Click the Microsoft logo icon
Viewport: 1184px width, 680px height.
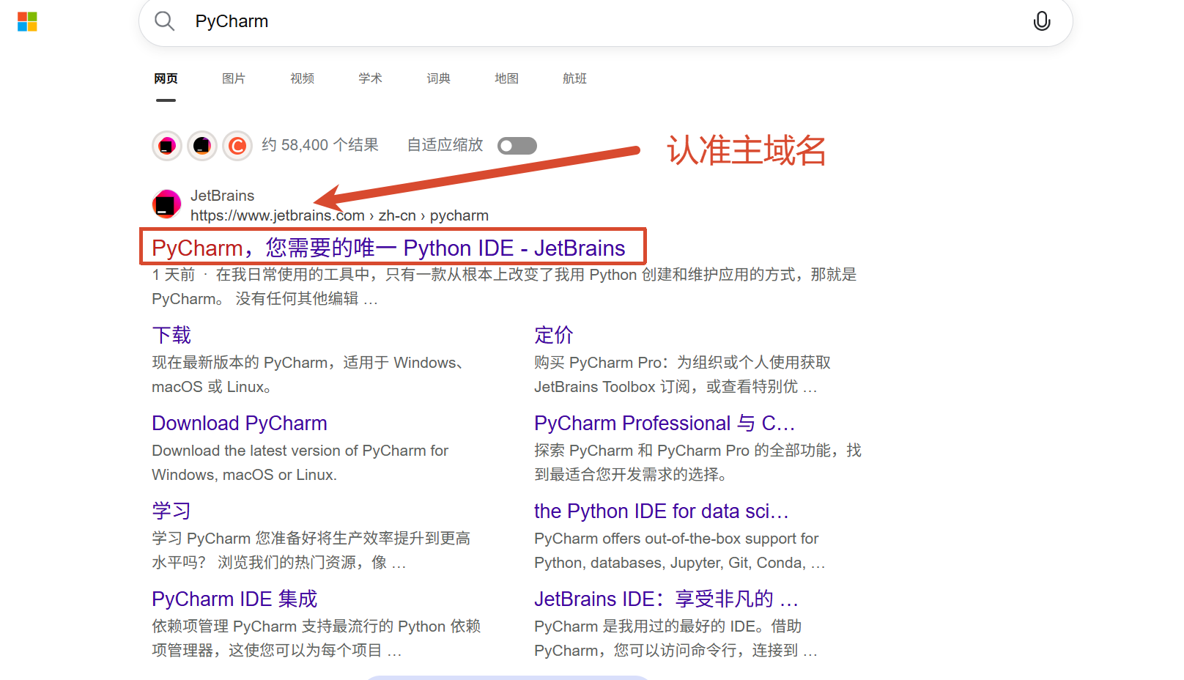pos(27,22)
